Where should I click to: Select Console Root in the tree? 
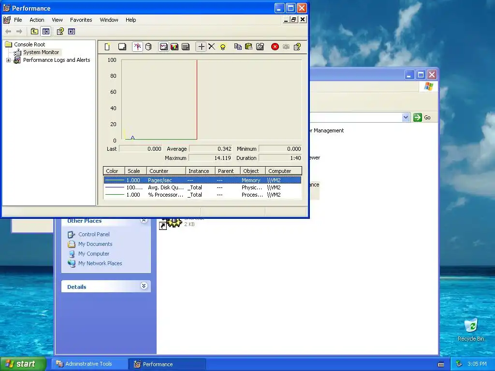point(29,44)
